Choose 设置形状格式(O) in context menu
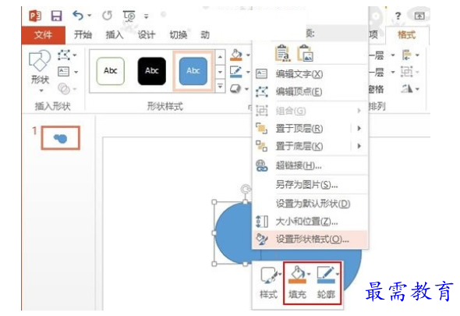460x316 pixels. [310, 240]
